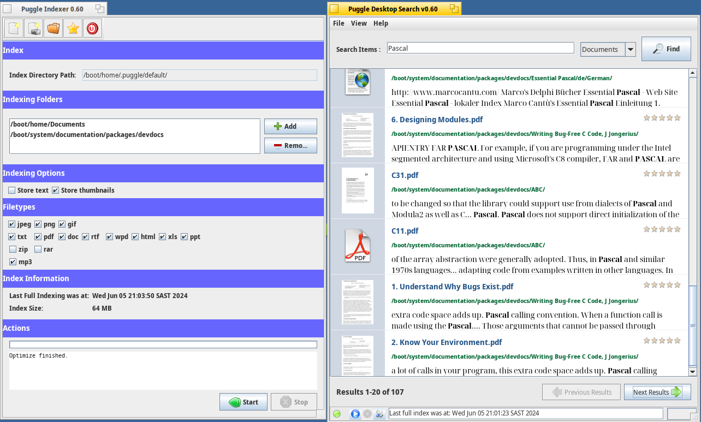Image resolution: width=701 pixels, height=422 pixels.
Task: Click the blue play icon in Search status bar
Action: pyautogui.click(x=355, y=414)
